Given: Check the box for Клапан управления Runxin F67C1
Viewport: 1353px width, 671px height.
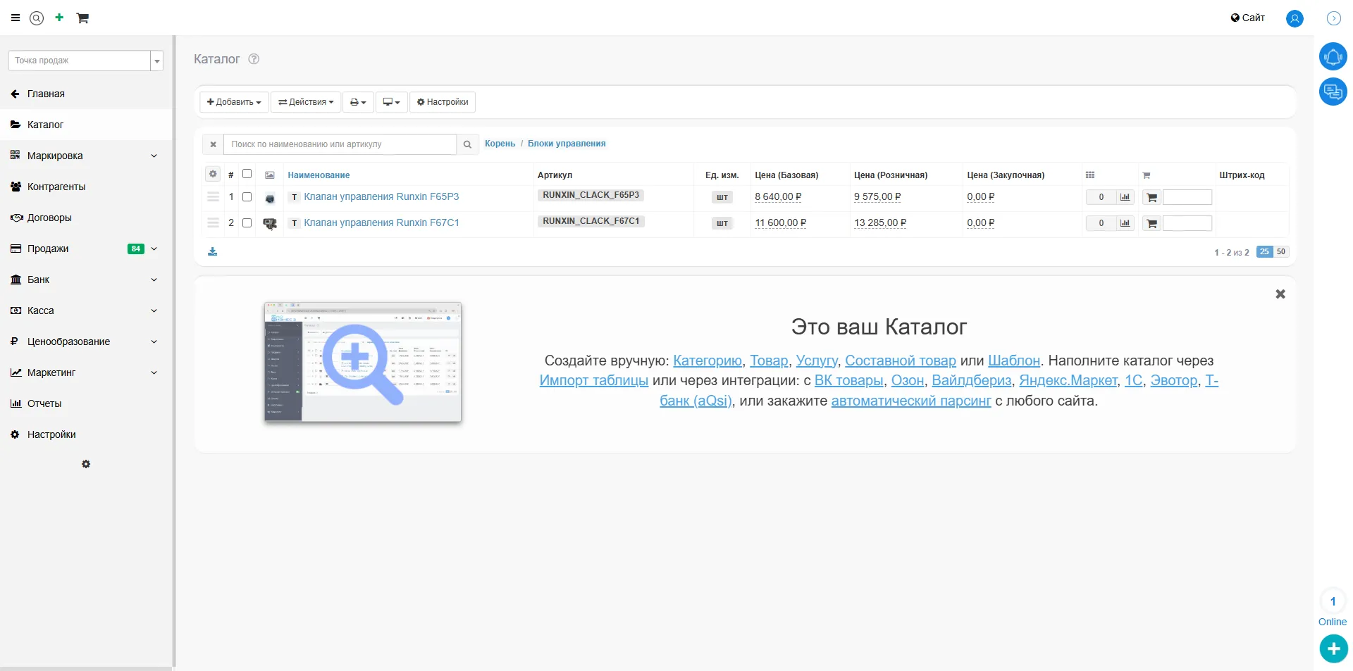Looking at the screenshot, I should [247, 223].
